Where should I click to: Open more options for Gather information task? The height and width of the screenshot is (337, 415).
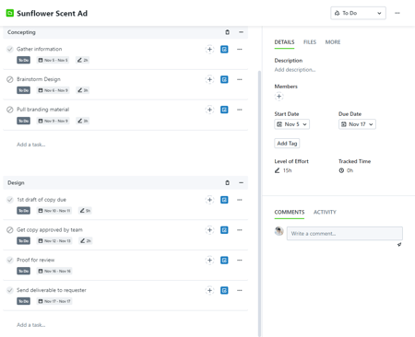240,49
